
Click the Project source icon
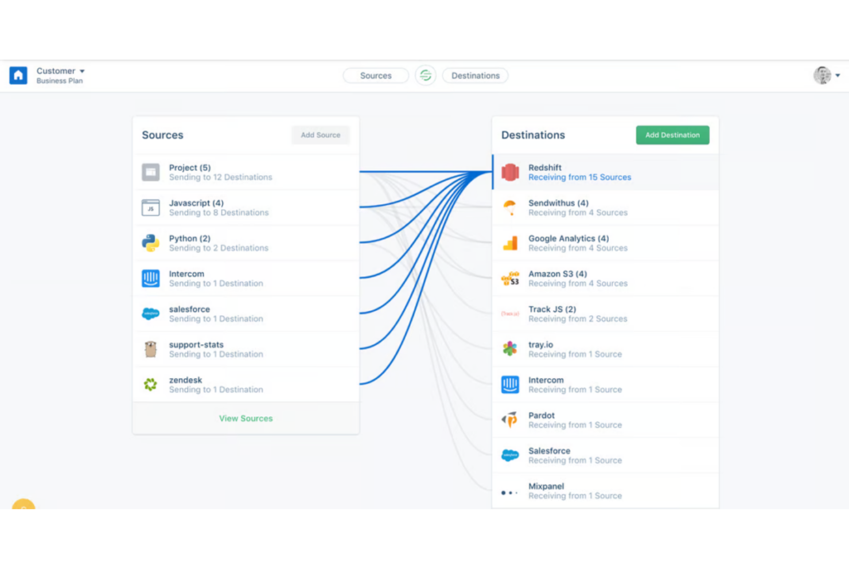point(150,172)
